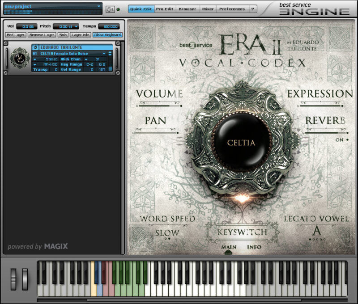Viewport: 358px width, 304px height.
Task: Click the ERA II layer logo thumbnail
Action: click(x=19, y=58)
